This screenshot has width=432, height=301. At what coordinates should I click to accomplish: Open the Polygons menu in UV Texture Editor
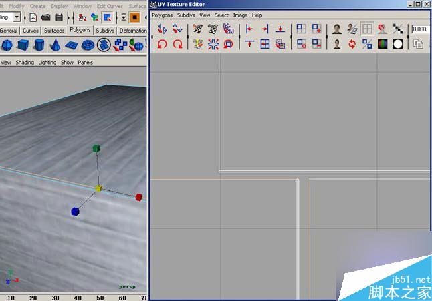coord(163,15)
